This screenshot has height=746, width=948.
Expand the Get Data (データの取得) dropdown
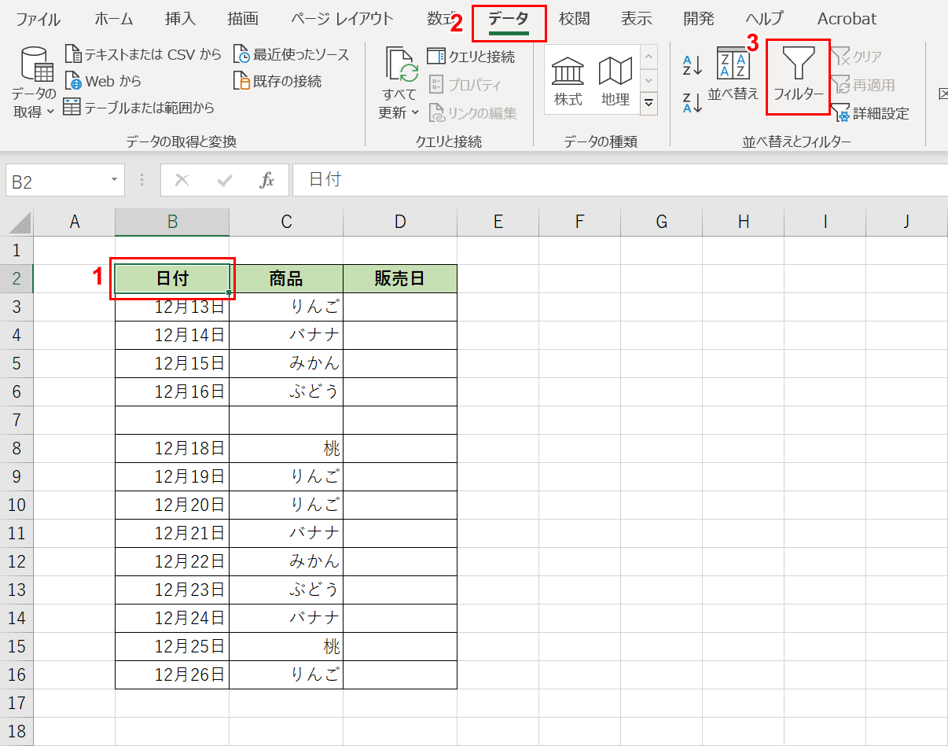[x=33, y=103]
